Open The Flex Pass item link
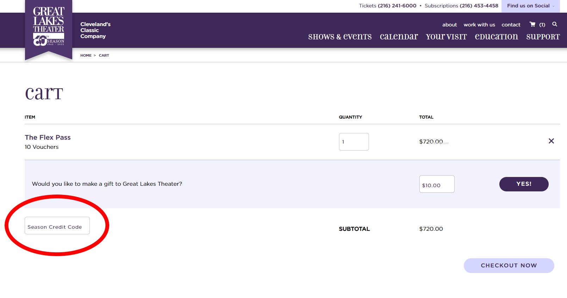Image resolution: width=567 pixels, height=298 pixels. 48,138
